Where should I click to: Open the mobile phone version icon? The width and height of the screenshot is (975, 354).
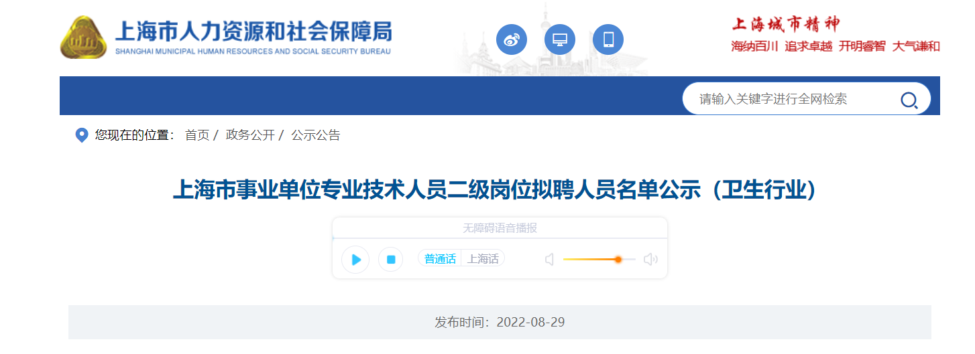[608, 39]
